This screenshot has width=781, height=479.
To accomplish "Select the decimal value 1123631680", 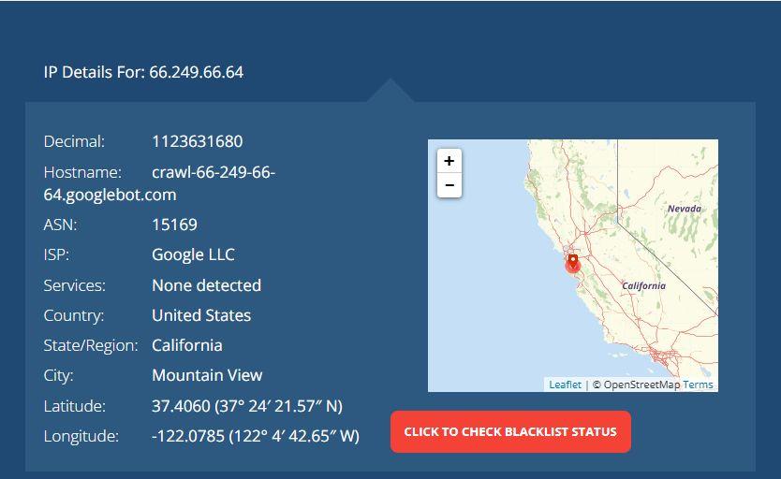I will point(197,141).
